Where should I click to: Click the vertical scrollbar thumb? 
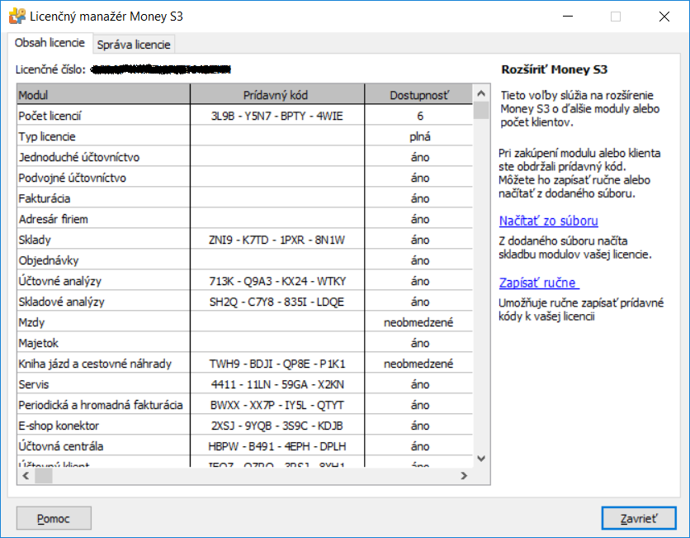click(x=481, y=110)
